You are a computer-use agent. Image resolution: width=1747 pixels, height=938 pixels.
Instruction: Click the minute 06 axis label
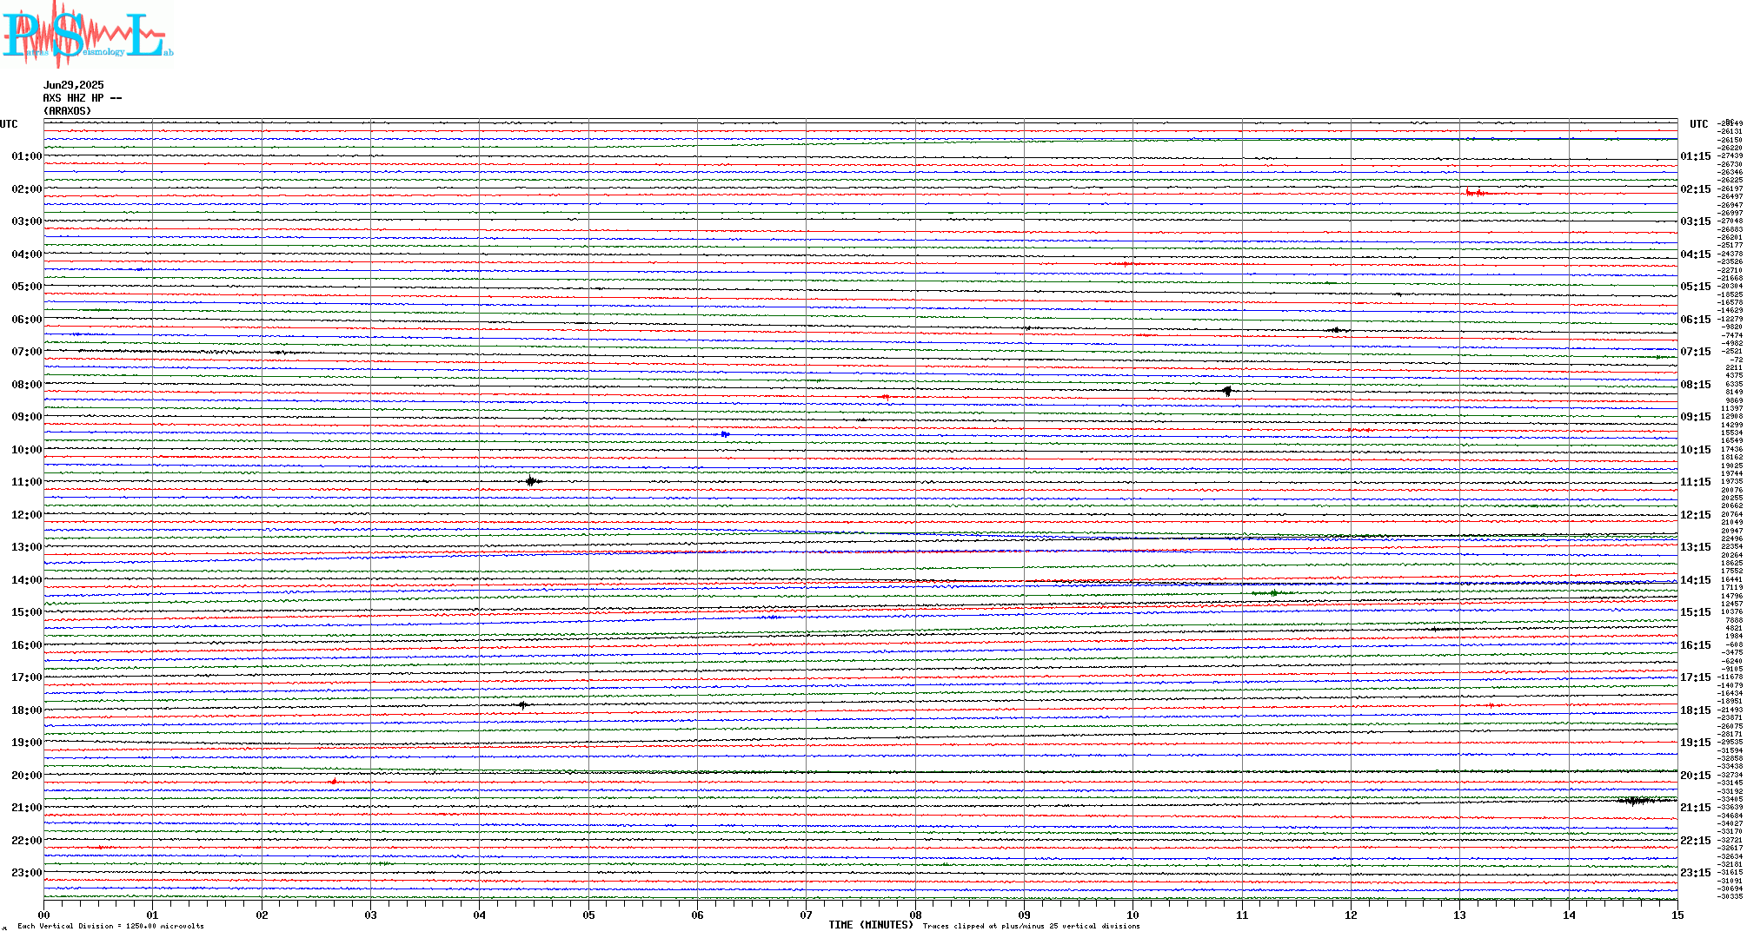pyautogui.click(x=697, y=915)
